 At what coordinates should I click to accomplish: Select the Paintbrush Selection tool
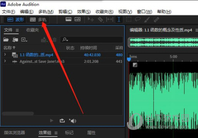(x=147, y=20)
